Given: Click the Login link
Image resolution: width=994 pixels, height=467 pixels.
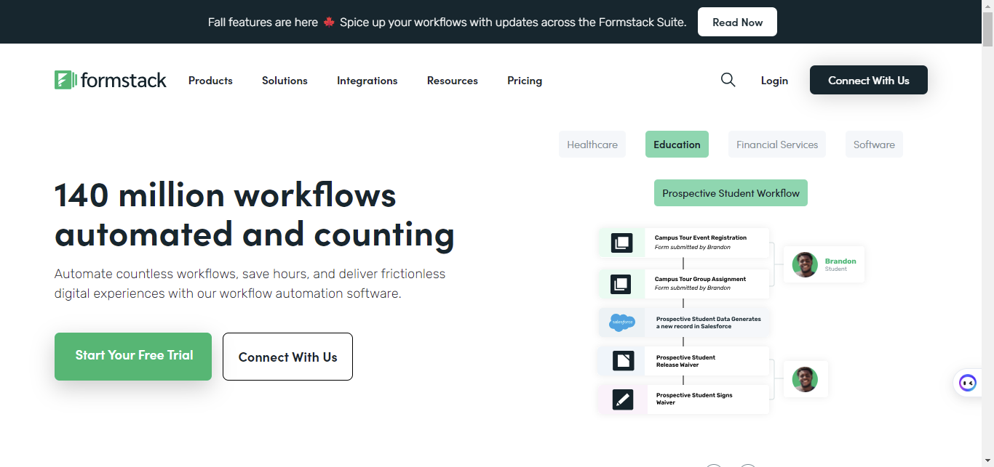Looking at the screenshot, I should point(774,81).
